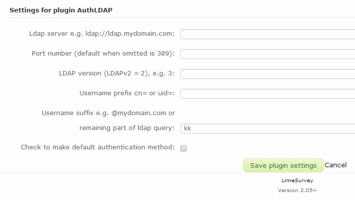Viewport: 355px width, 200px height.
Task: Click the 'Check to make default authentication' label
Action: [97, 147]
